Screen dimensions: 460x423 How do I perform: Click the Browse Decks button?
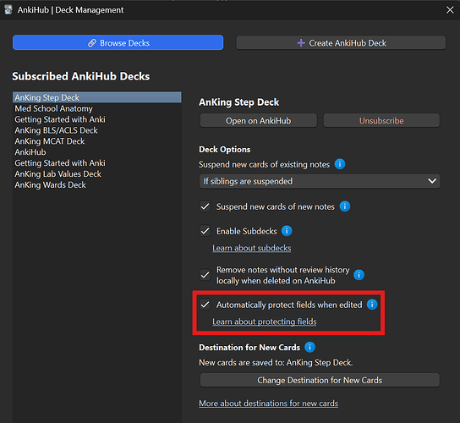[118, 43]
